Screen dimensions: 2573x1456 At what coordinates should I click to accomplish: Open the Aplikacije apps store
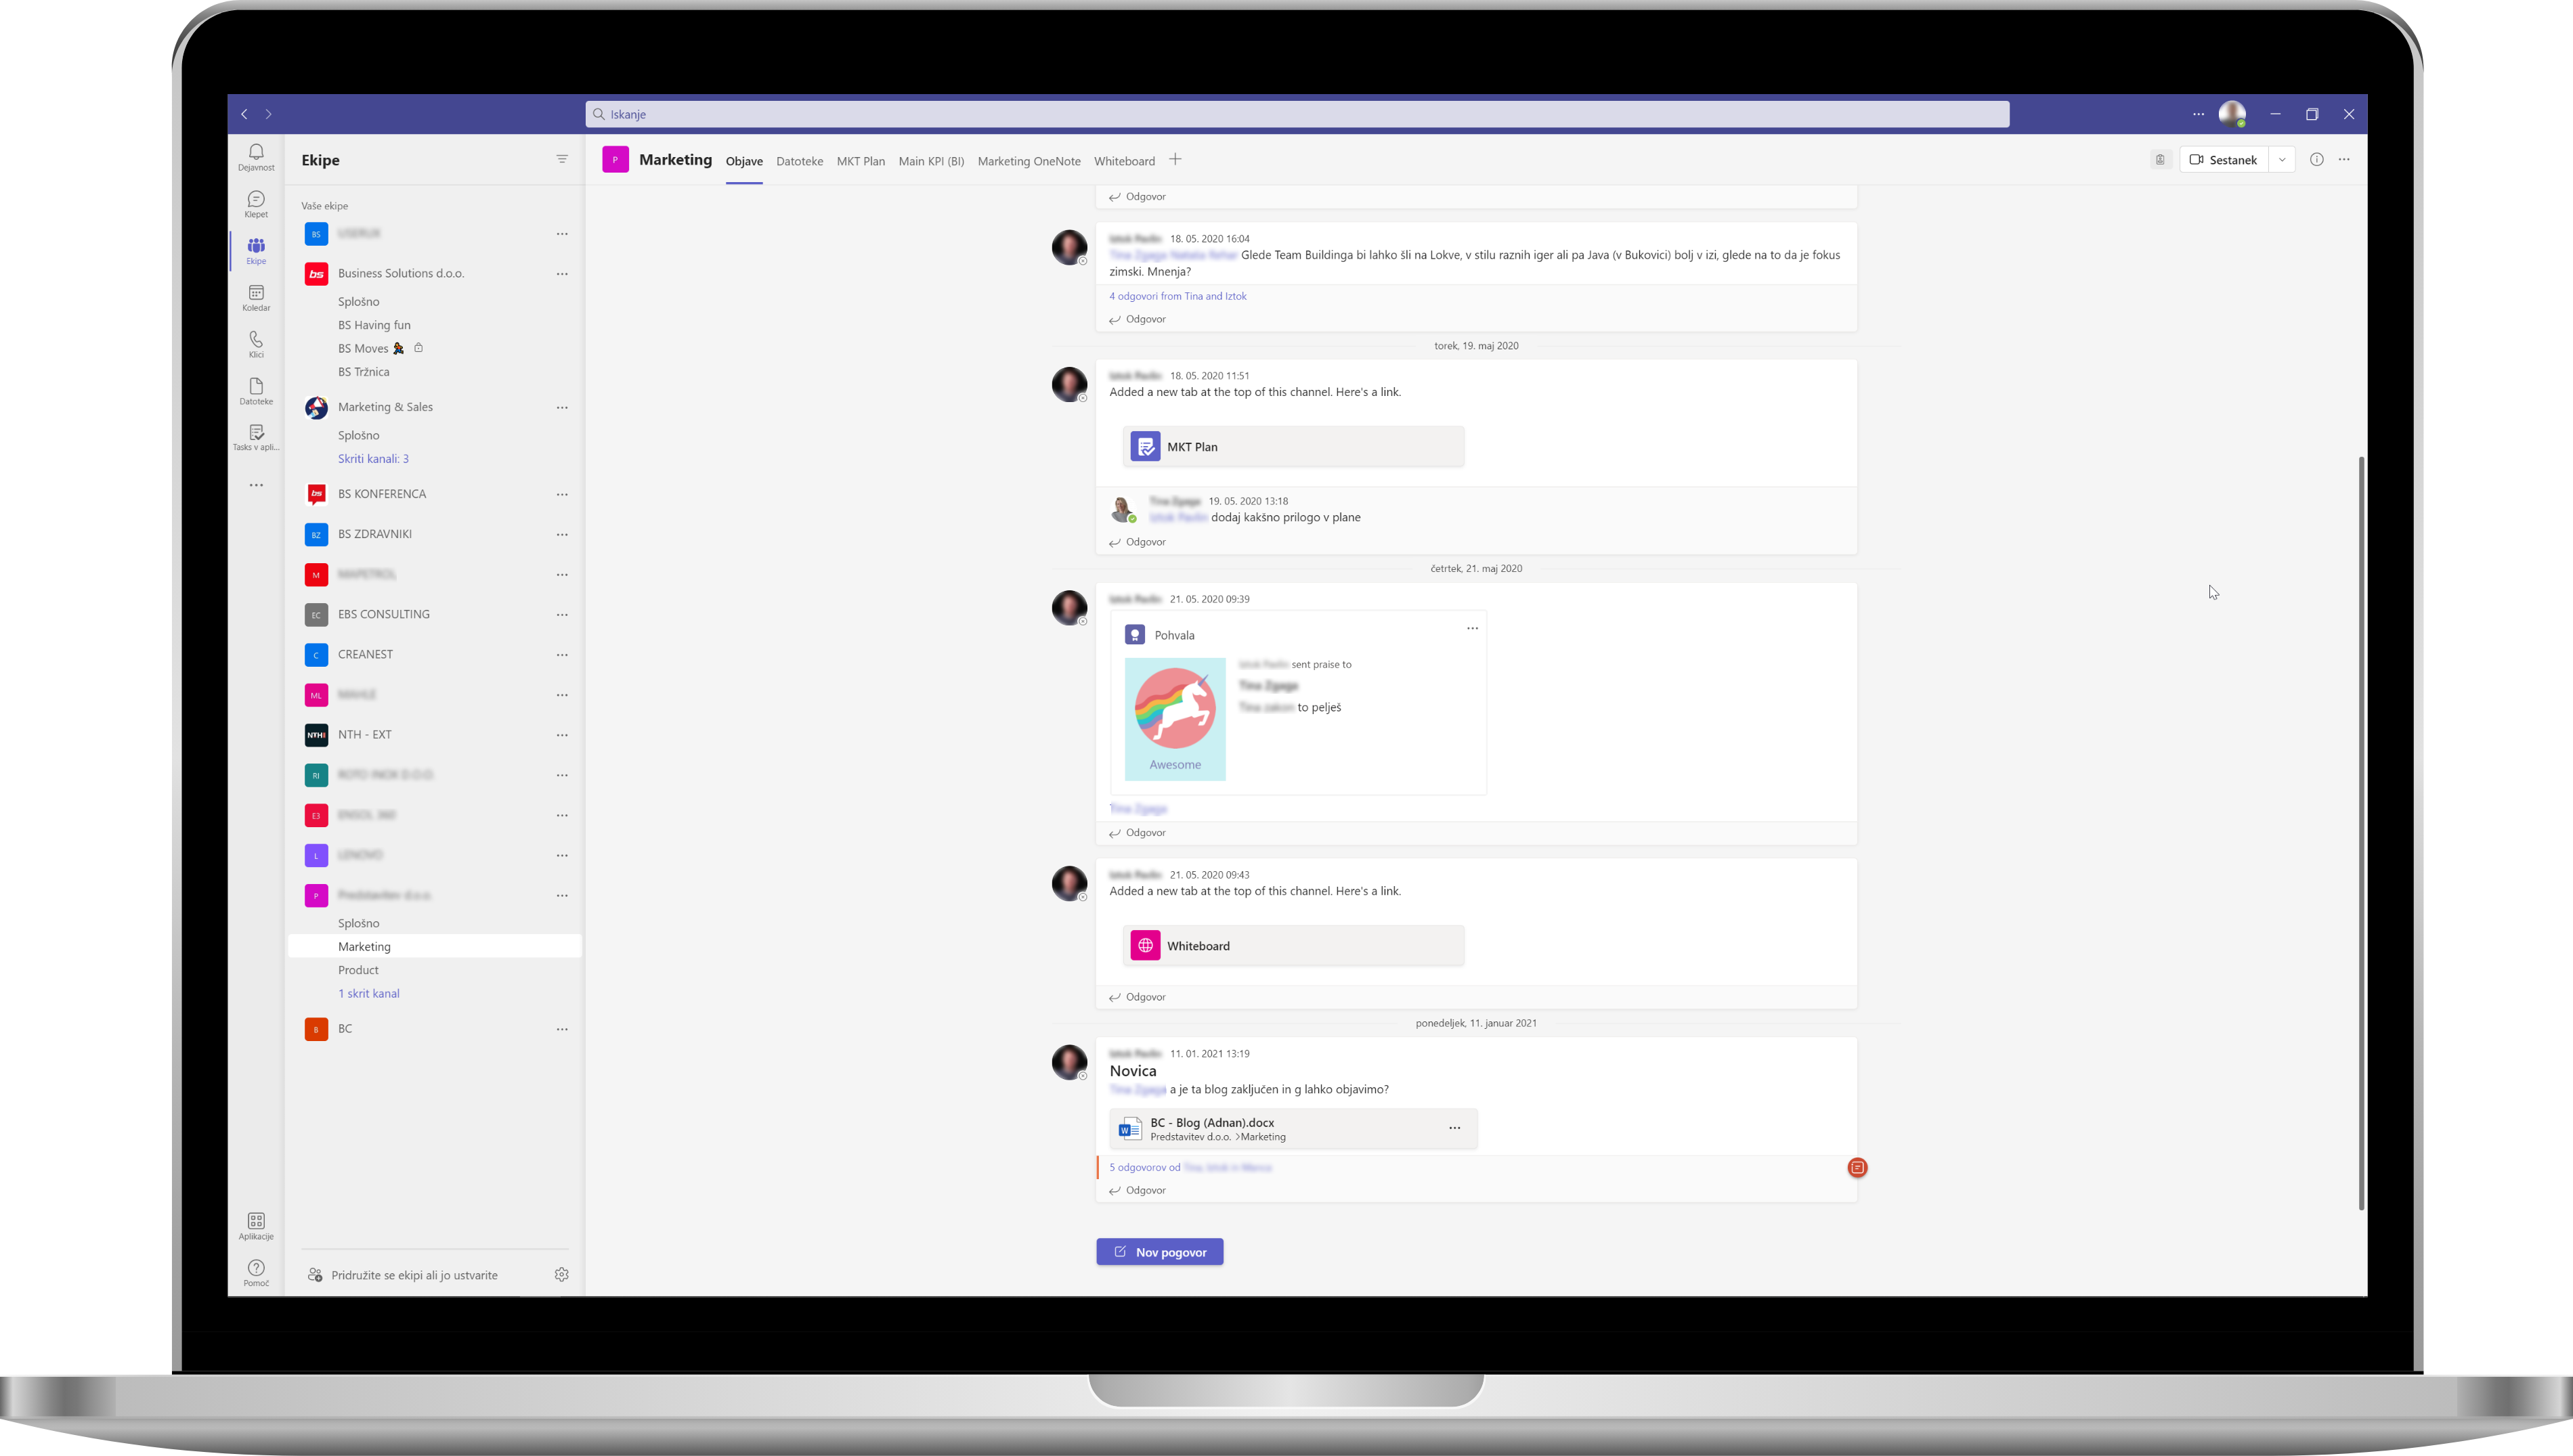click(x=256, y=1226)
